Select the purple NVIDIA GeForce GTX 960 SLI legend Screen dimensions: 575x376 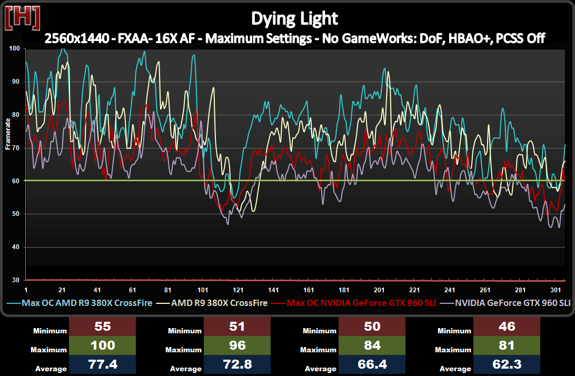click(505, 303)
